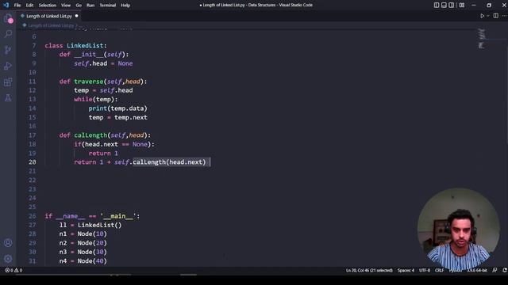Click 'temp = temp.next' on line 15
Image resolution: width=508 pixels, height=285 pixels.
pyautogui.click(x=118, y=117)
